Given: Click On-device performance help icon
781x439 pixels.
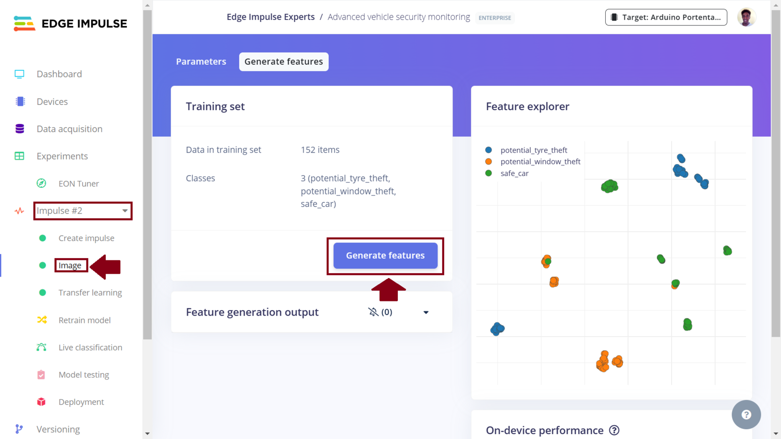Looking at the screenshot, I should 615,430.
